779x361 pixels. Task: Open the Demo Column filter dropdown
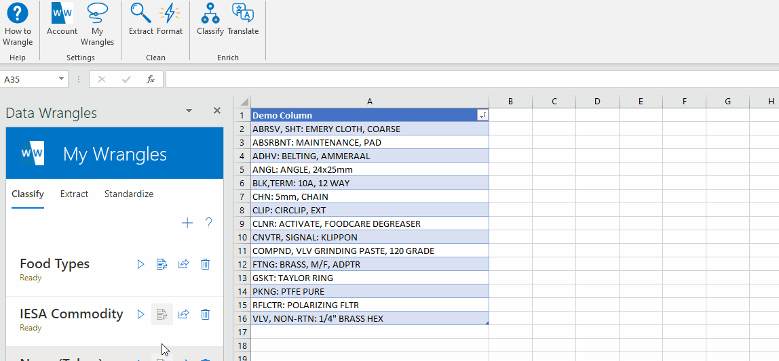(482, 116)
